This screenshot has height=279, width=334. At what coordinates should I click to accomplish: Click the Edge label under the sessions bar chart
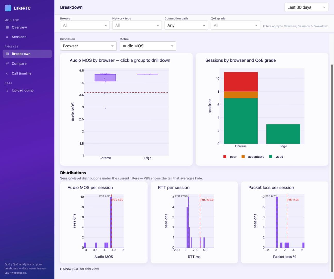click(283, 146)
